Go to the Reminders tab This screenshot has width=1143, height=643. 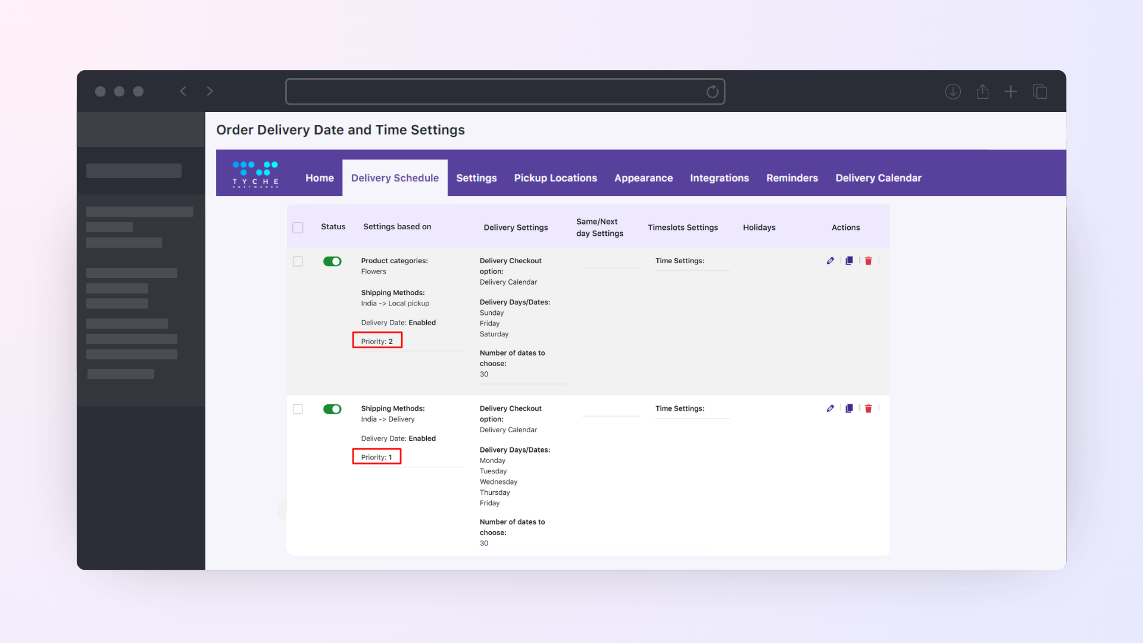coord(792,178)
